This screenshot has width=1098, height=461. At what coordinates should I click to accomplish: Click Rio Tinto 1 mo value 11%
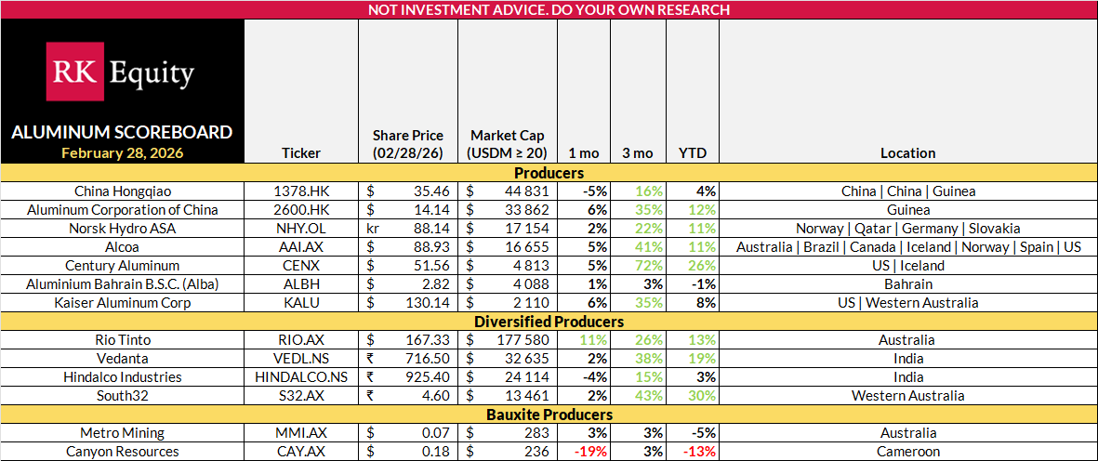point(595,340)
